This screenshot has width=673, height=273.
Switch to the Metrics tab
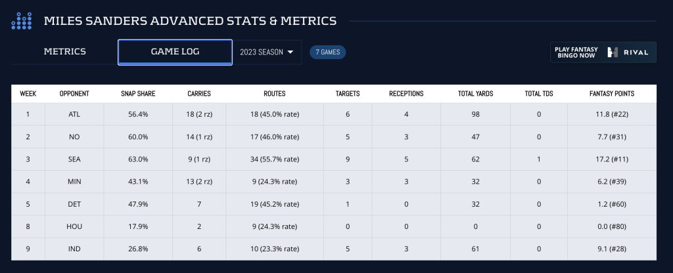coord(64,52)
